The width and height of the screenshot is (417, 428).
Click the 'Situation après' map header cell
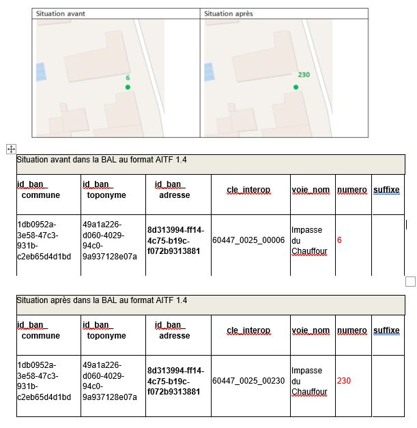[285, 14]
